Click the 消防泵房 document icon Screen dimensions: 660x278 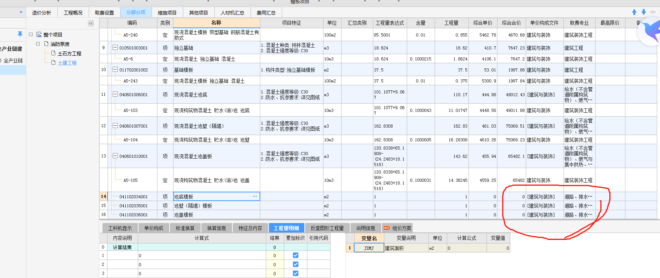(x=46, y=44)
